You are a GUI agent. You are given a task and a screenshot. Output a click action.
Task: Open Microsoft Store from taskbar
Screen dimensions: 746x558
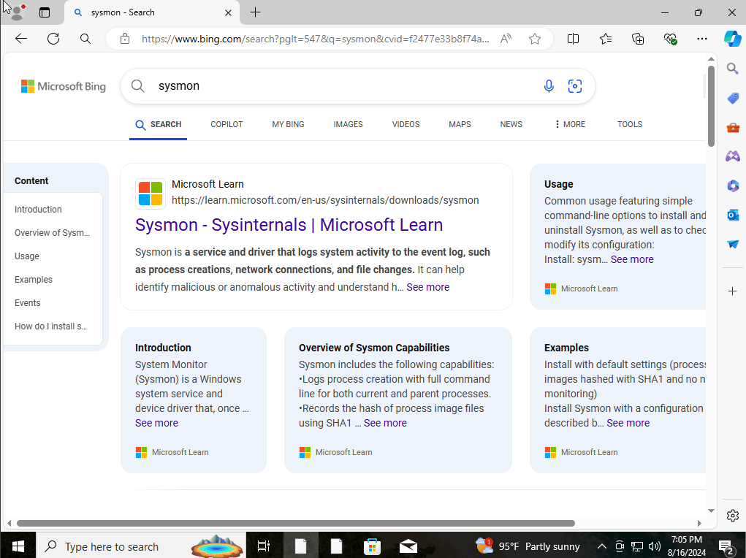(x=372, y=546)
